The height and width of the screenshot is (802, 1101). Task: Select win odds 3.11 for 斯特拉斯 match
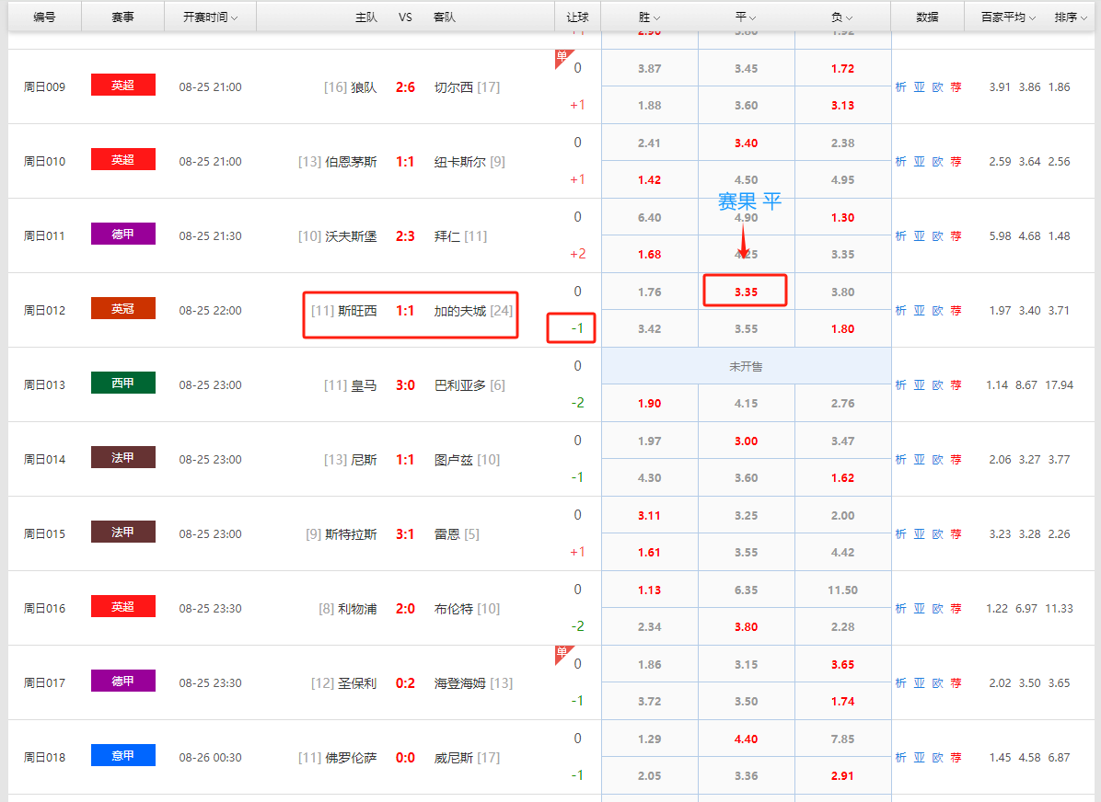(x=650, y=516)
